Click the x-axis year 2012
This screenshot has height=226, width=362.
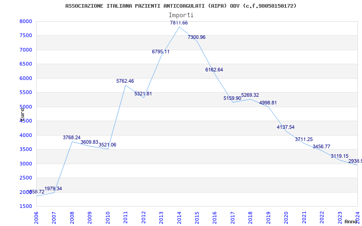tap(143, 217)
